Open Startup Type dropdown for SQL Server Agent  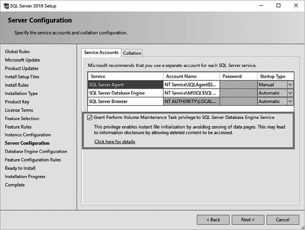pyautogui.click(x=290, y=85)
